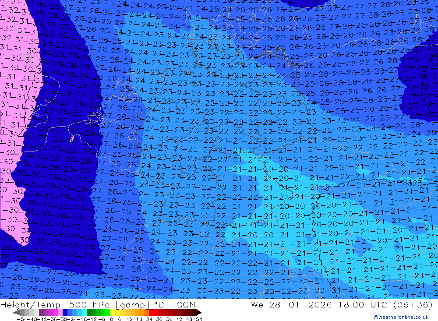This screenshot has height=321, width=438.
Task: Select the dark green swatch at -12 in legend
Action: coord(89,313)
